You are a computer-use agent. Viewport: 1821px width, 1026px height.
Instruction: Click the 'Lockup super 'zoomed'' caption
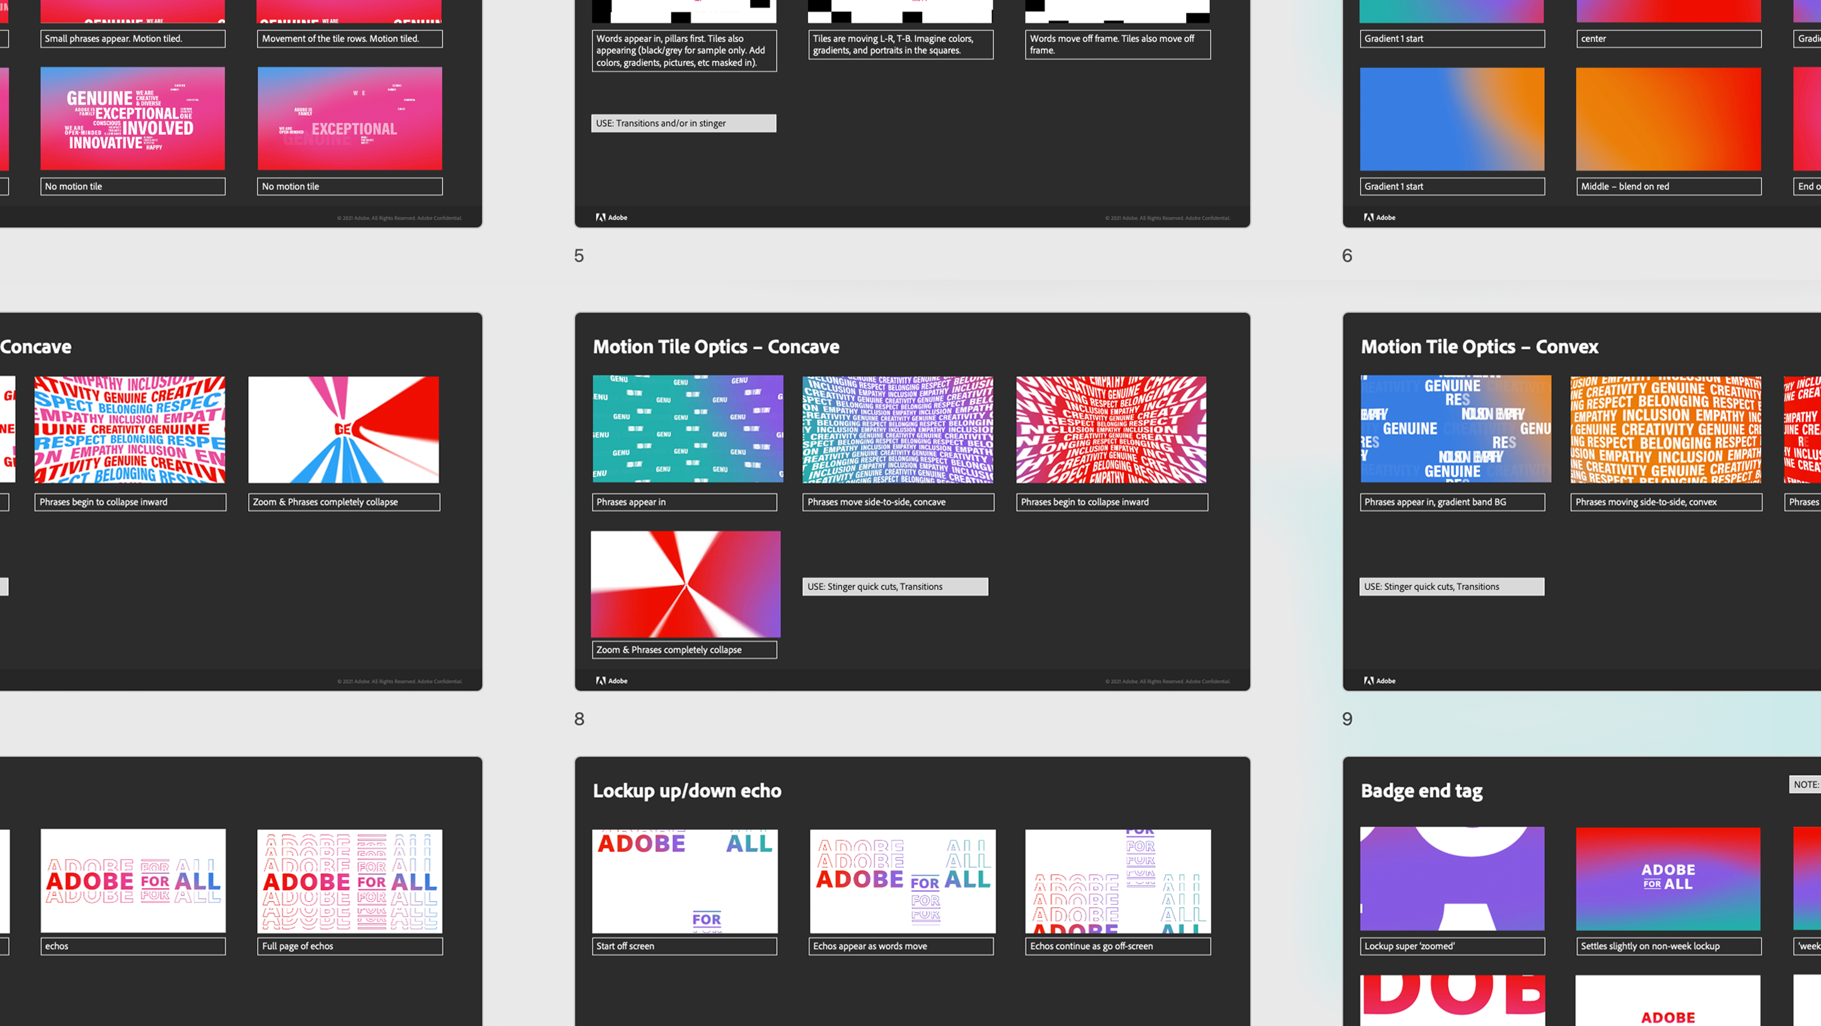[1452, 945]
